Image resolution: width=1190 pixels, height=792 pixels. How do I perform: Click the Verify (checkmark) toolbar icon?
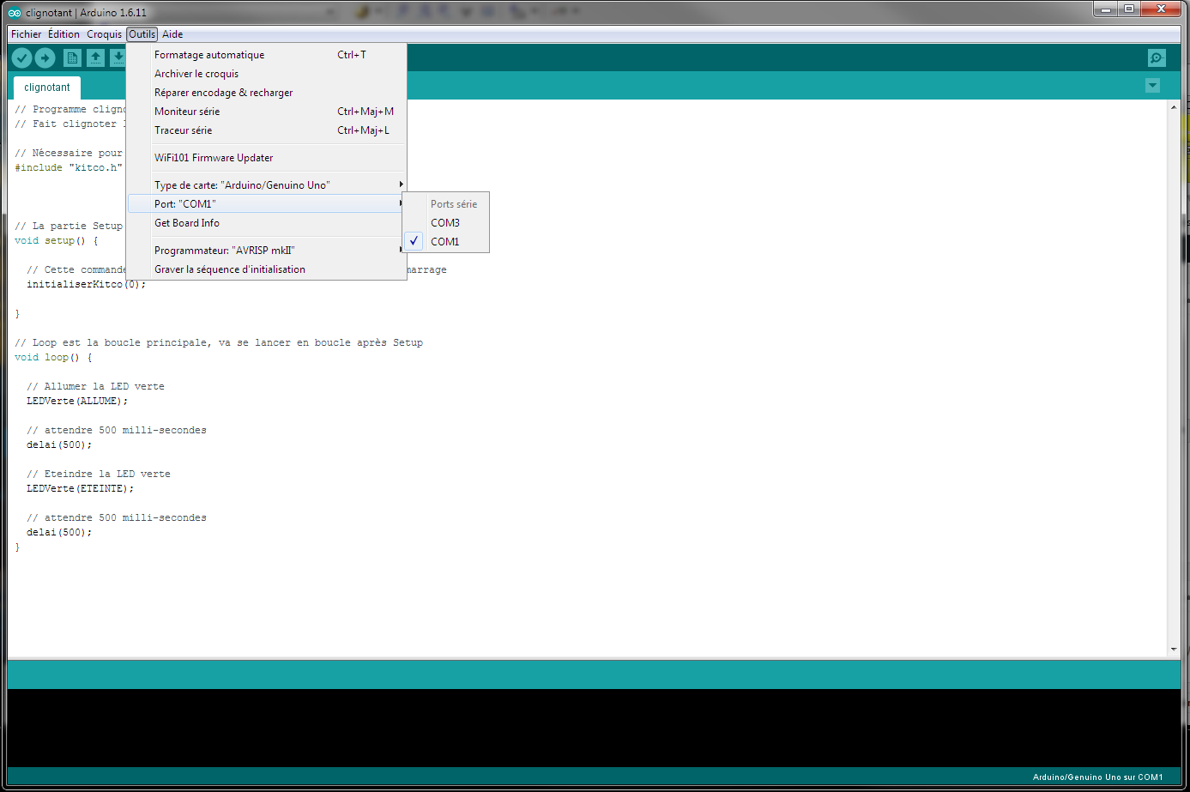22,57
